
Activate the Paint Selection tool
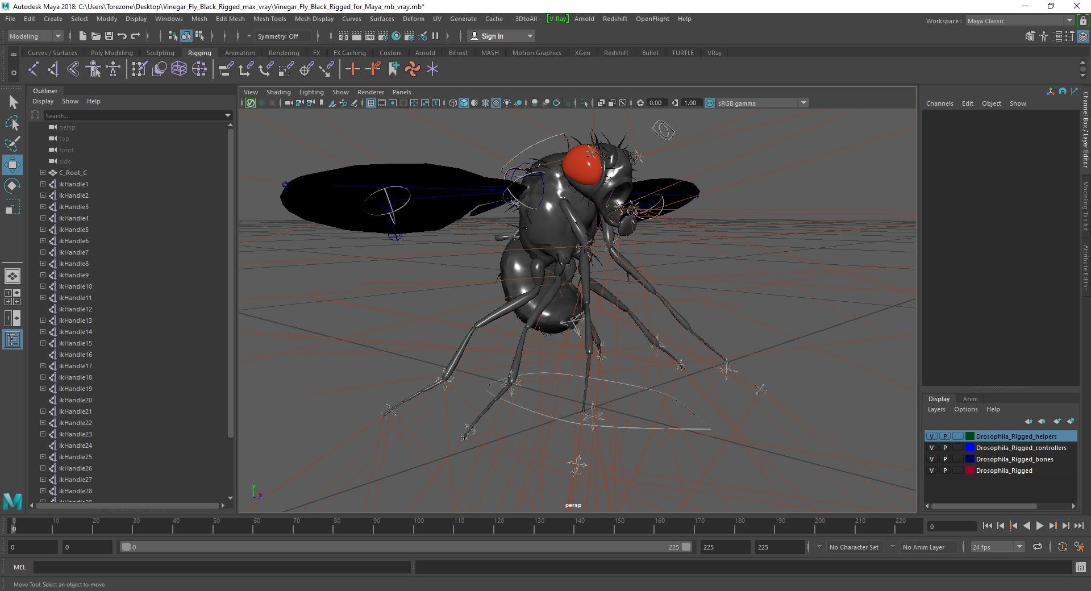pyautogui.click(x=12, y=143)
